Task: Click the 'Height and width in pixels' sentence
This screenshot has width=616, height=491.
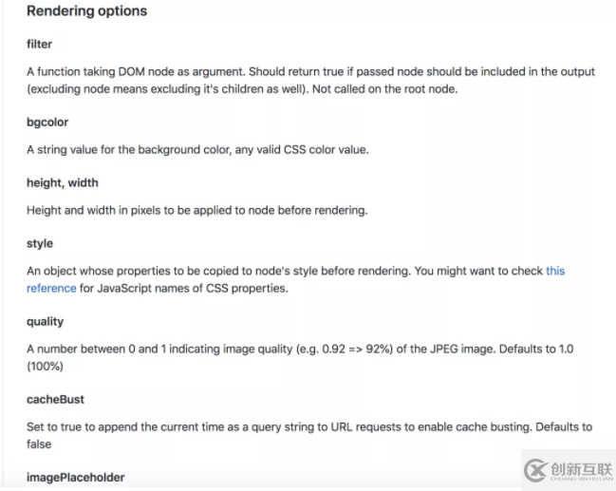Action: tap(197, 210)
